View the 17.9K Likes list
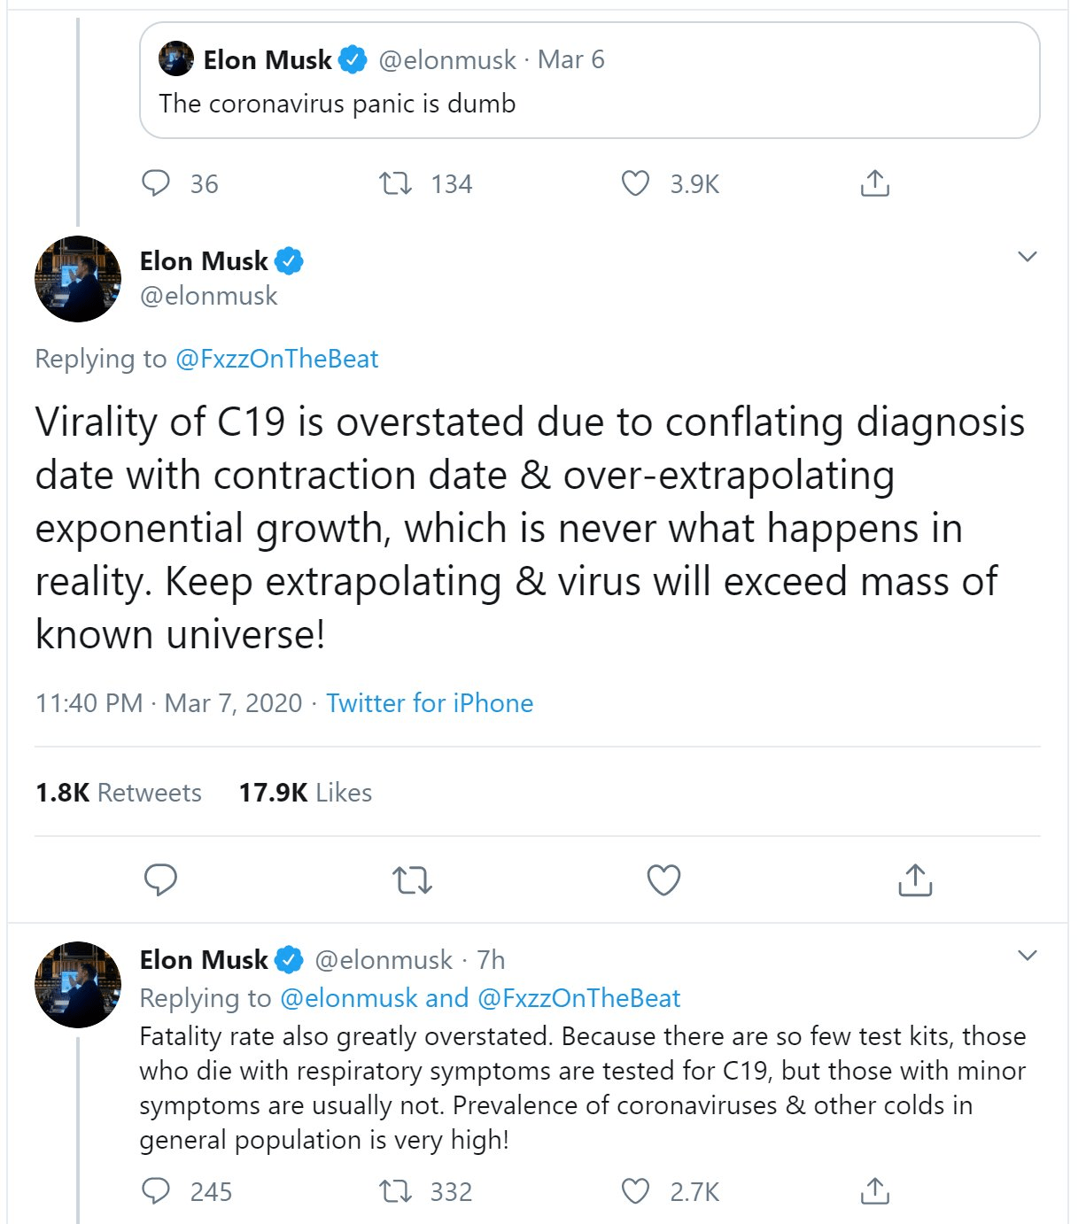 pyautogui.click(x=305, y=793)
